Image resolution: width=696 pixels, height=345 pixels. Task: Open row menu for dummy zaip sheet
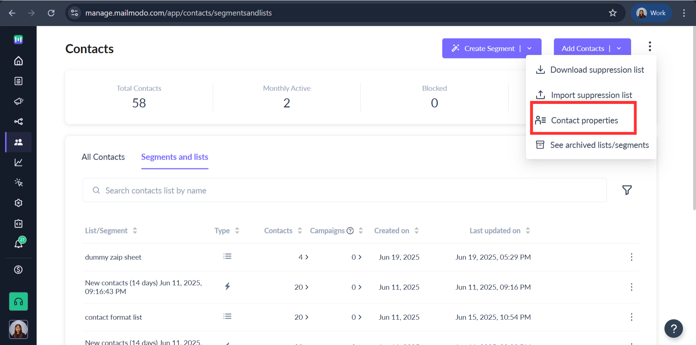pyautogui.click(x=631, y=257)
